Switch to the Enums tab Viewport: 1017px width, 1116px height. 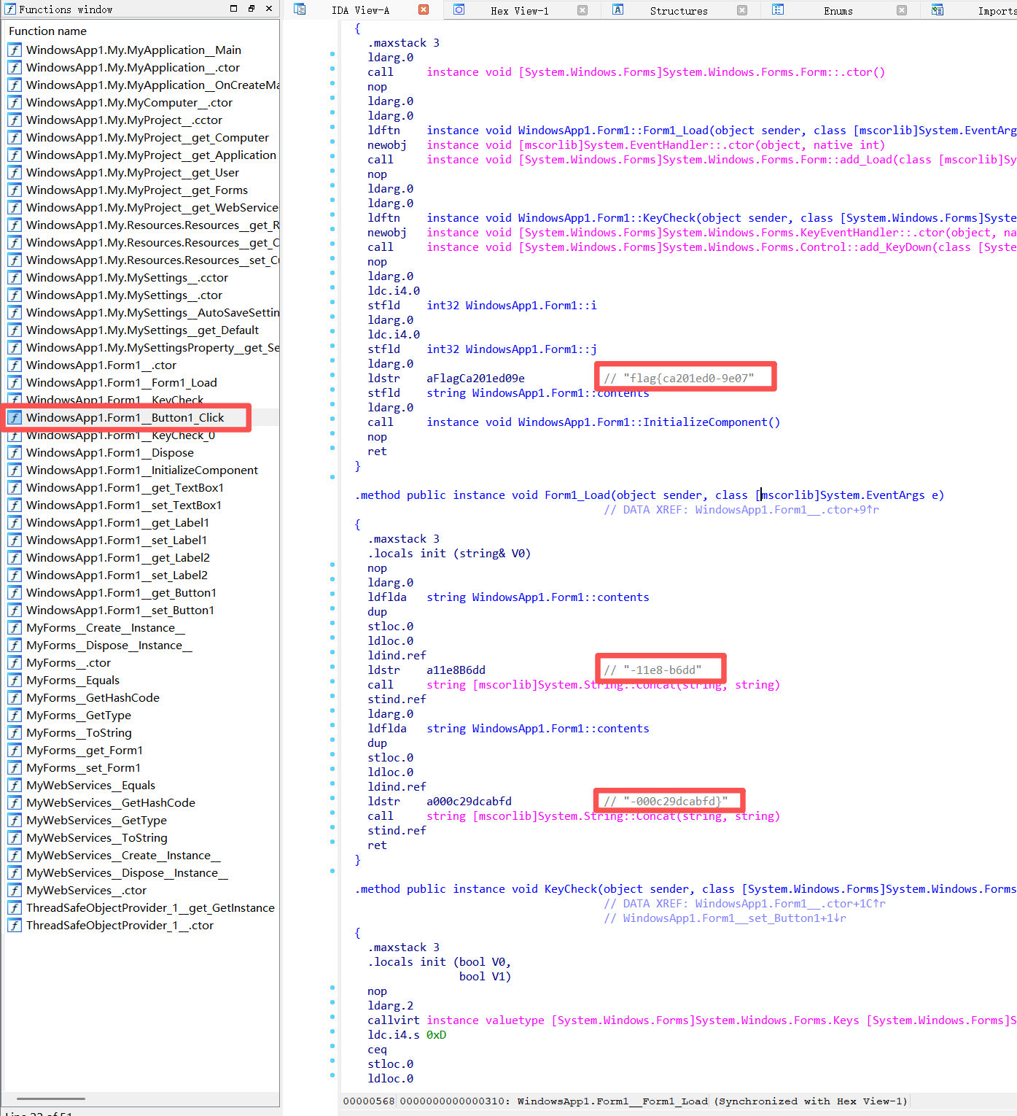(x=838, y=11)
